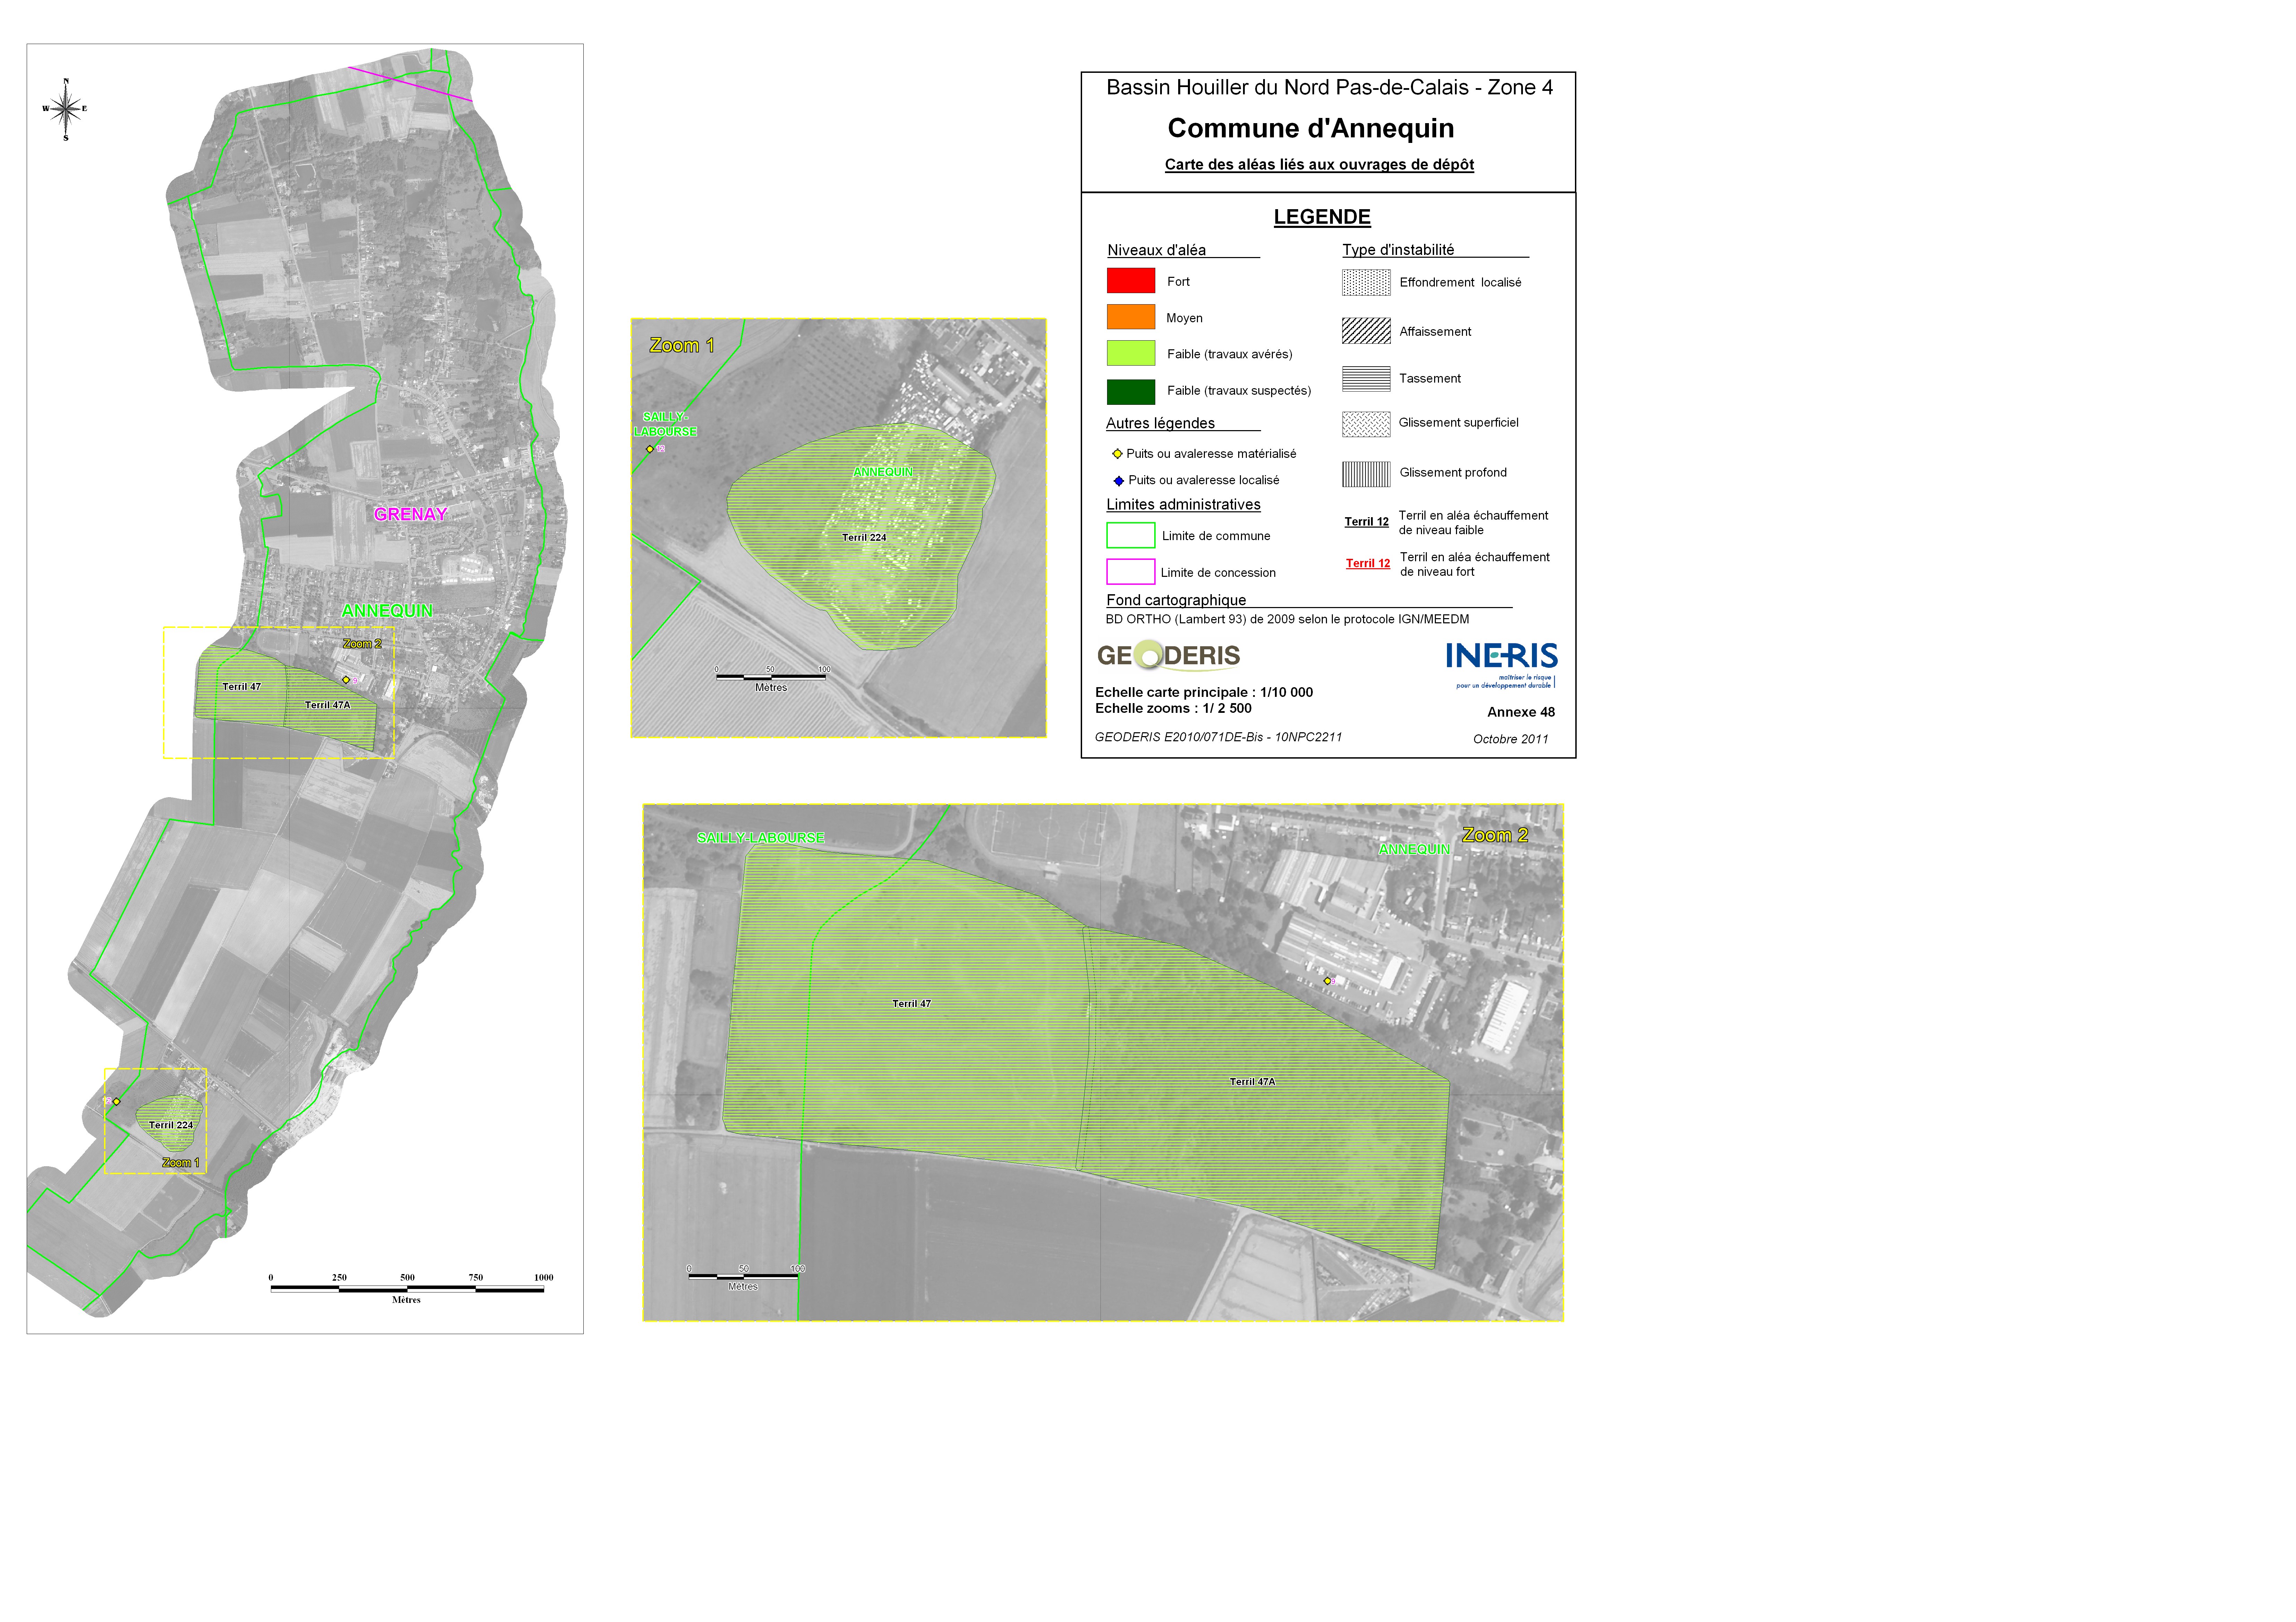Viewport: 2296px width, 1622px height.
Task: Click 'Terril en aléa échauffement de niveau faible' text
Action: coord(1473,523)
